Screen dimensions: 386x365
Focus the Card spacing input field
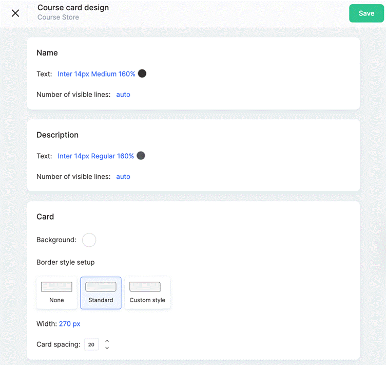[91, 344]
